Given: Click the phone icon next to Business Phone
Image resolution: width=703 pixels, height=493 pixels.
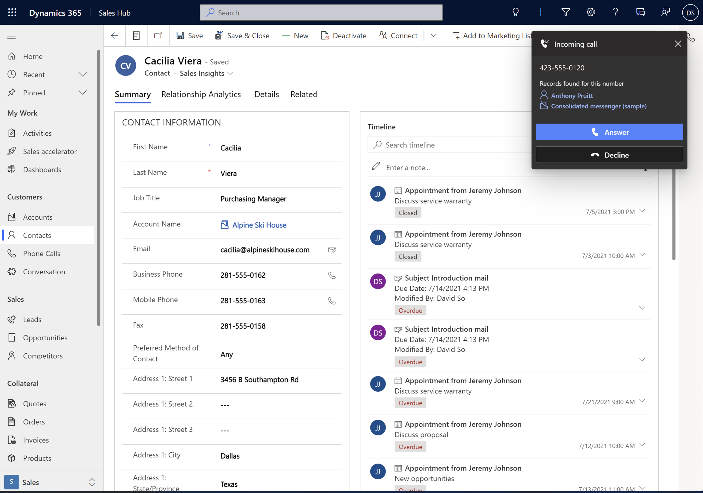Looking at the screenshot, I should pyautogui.click(x=332, y=275).
